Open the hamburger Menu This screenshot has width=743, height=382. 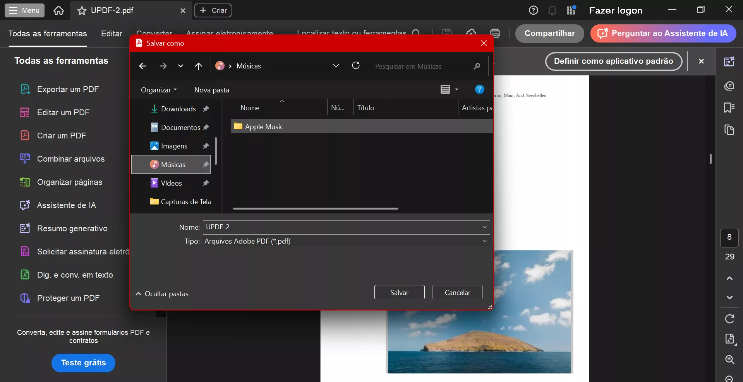coord(24,10)
